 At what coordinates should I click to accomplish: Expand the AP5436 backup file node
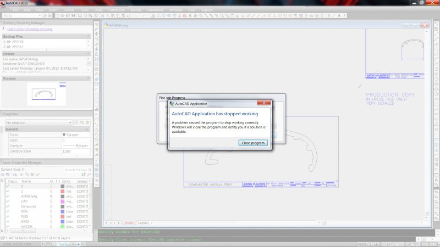(x=4, y=42)
